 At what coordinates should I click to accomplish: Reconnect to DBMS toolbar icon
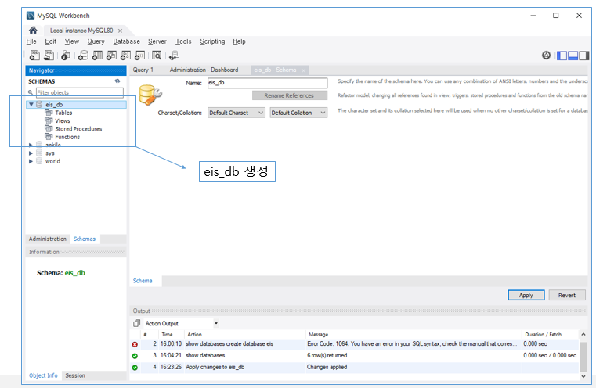(x=174, y=56)
